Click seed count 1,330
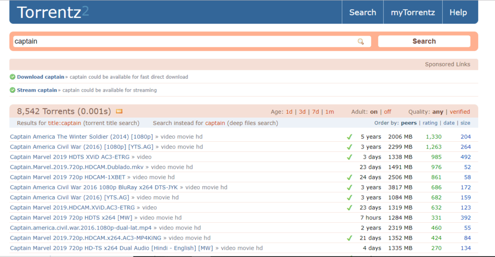This screenshot has height=257, width=495. click(434, 136)
